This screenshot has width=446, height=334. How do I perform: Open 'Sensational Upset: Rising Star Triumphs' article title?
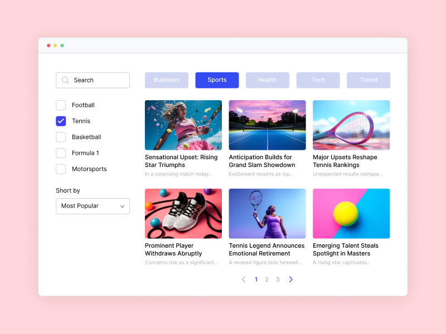181,161
